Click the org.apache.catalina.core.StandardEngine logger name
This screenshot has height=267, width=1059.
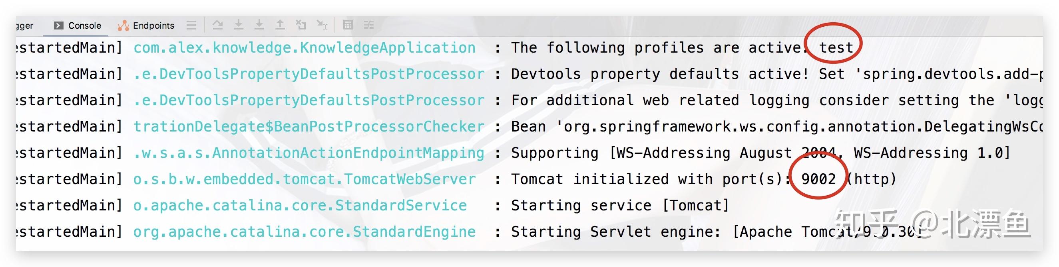click(x=304, y=232)
